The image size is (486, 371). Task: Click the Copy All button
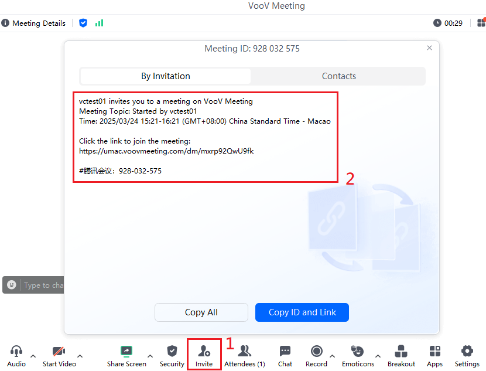click(201, 312)
